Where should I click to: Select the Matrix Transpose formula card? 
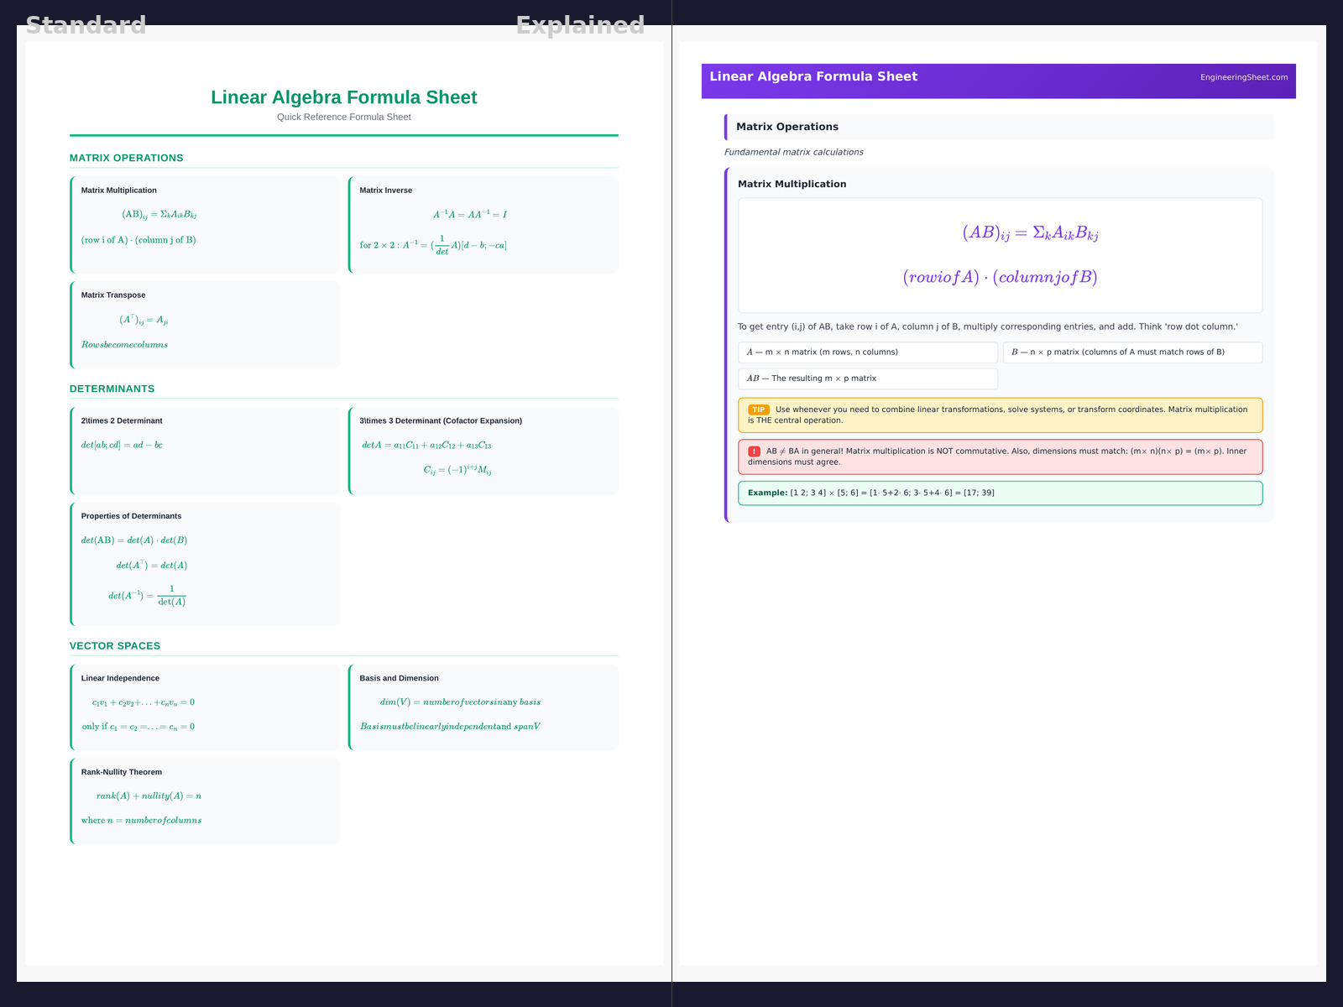[x=206, y=325]
